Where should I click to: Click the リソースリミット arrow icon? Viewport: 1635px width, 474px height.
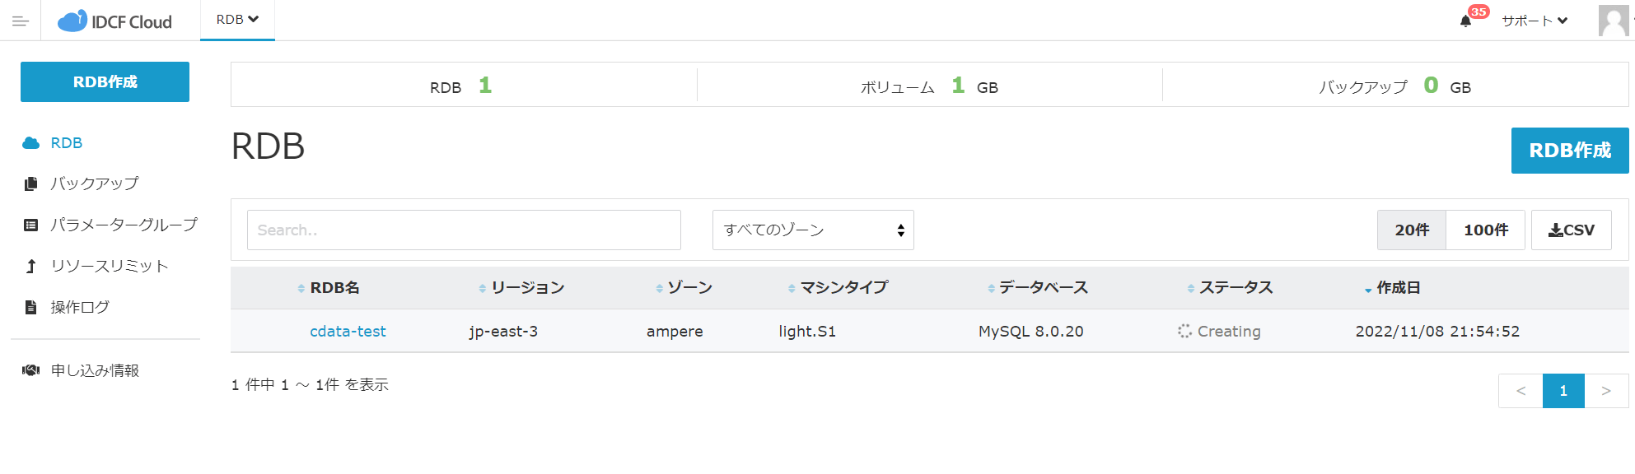(x=31, y=266)
